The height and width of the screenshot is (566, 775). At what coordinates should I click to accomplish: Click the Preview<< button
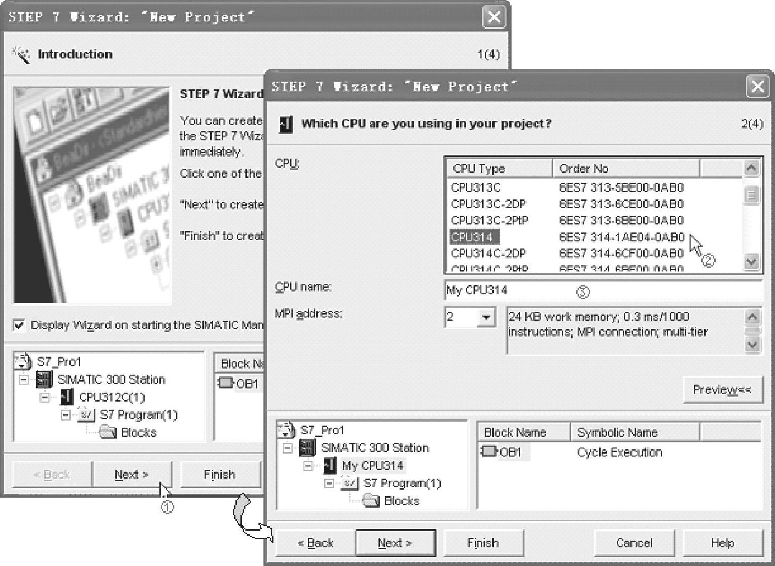click(x=723, y=390)
